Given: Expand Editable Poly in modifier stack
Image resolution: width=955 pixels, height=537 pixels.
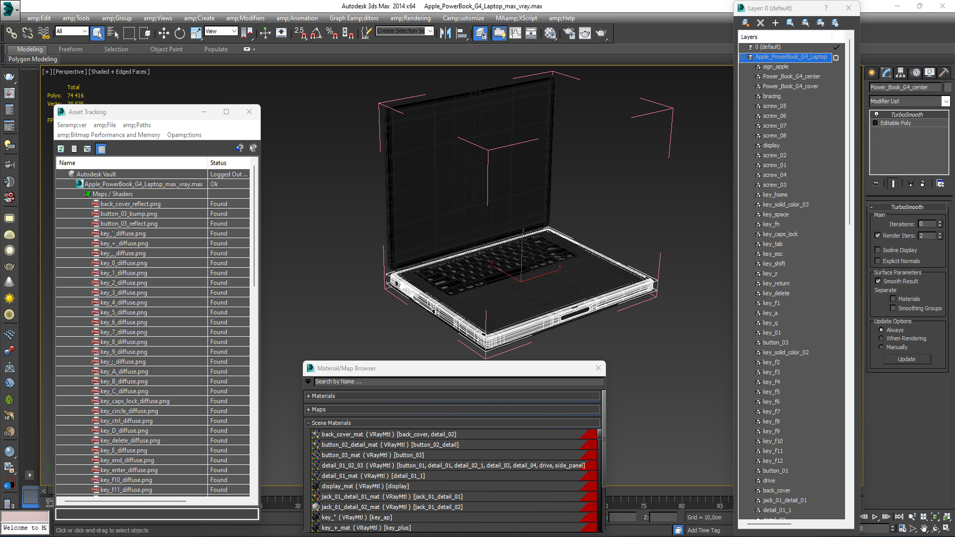Looking at the screenshot, I should (875, 123).
